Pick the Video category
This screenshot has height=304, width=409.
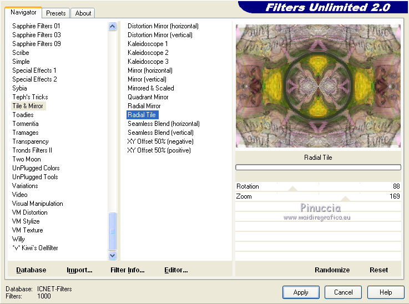(19, 195)
